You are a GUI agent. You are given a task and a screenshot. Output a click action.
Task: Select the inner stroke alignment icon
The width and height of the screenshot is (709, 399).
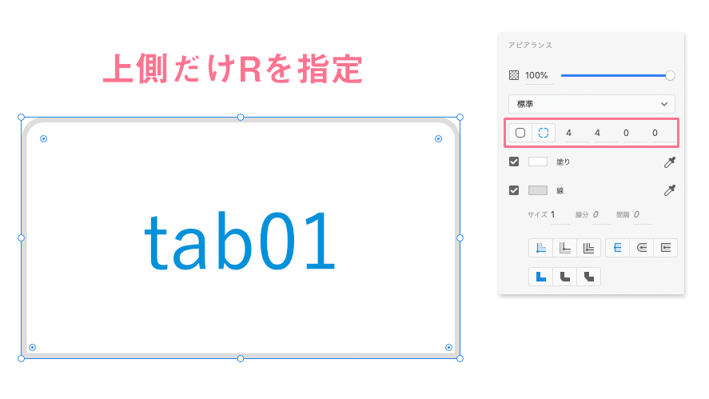tap(541, 248)
